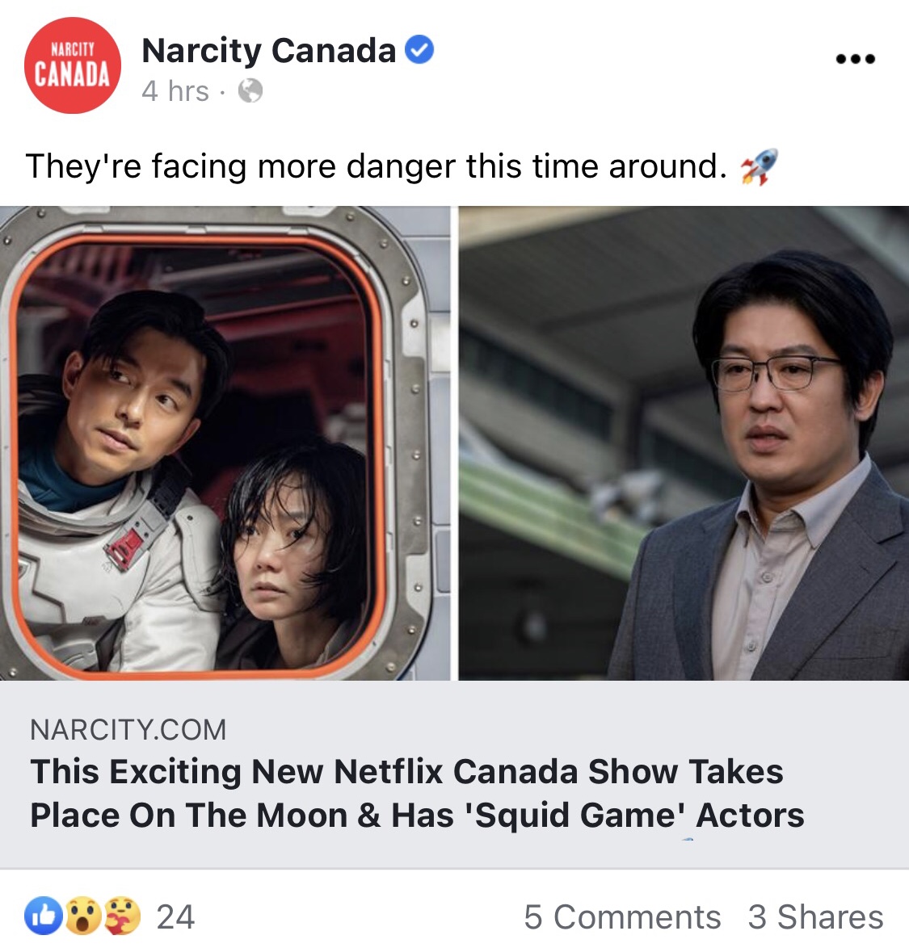Open the reactions count 24
The height and width of the screenshot is (952, 909).
tap(175, 916)
